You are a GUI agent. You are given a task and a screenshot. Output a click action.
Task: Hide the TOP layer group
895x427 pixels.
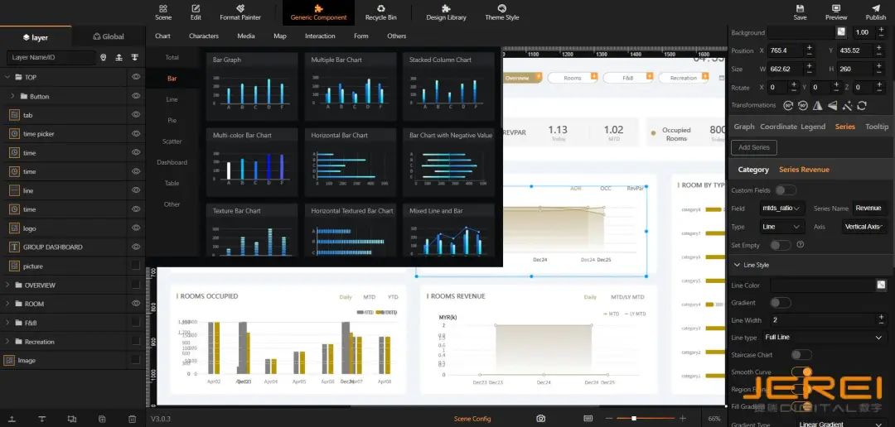[x=136, y=77]
